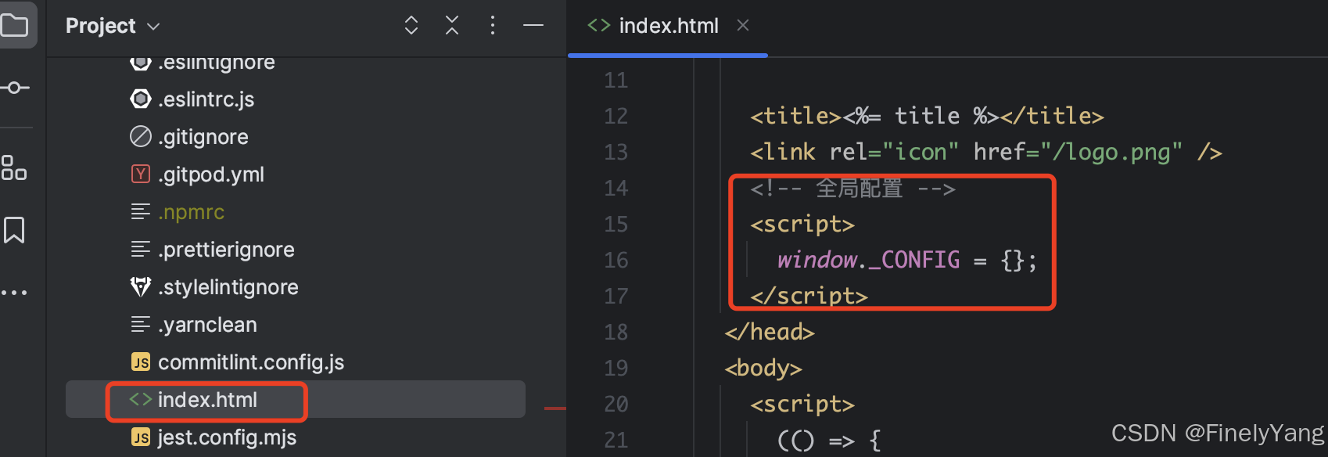Click the <script> tag on line 20
The image size is (1328, 457).
tap(802, 404)
